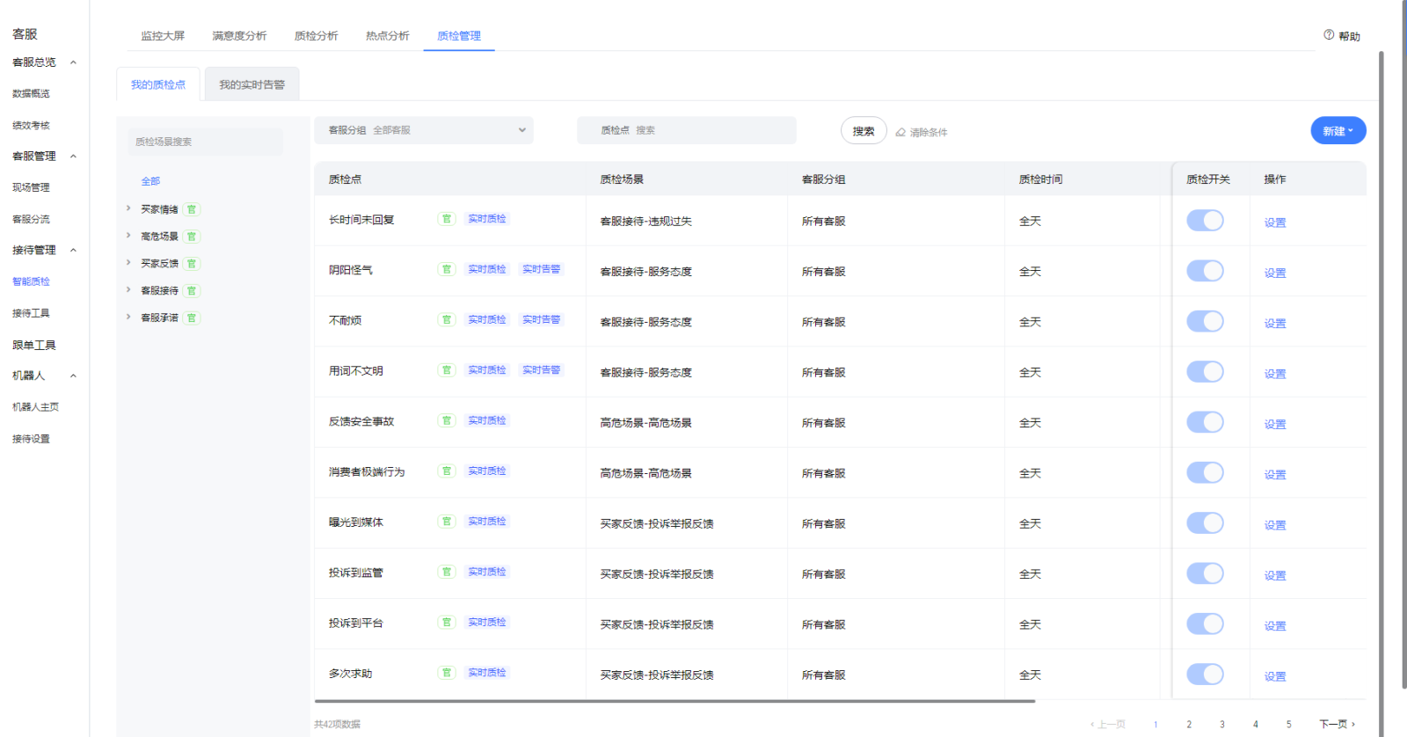1407x737 pixels.
Task: Open the 我的实时告警 tab
Action: (x=252, y=85)
